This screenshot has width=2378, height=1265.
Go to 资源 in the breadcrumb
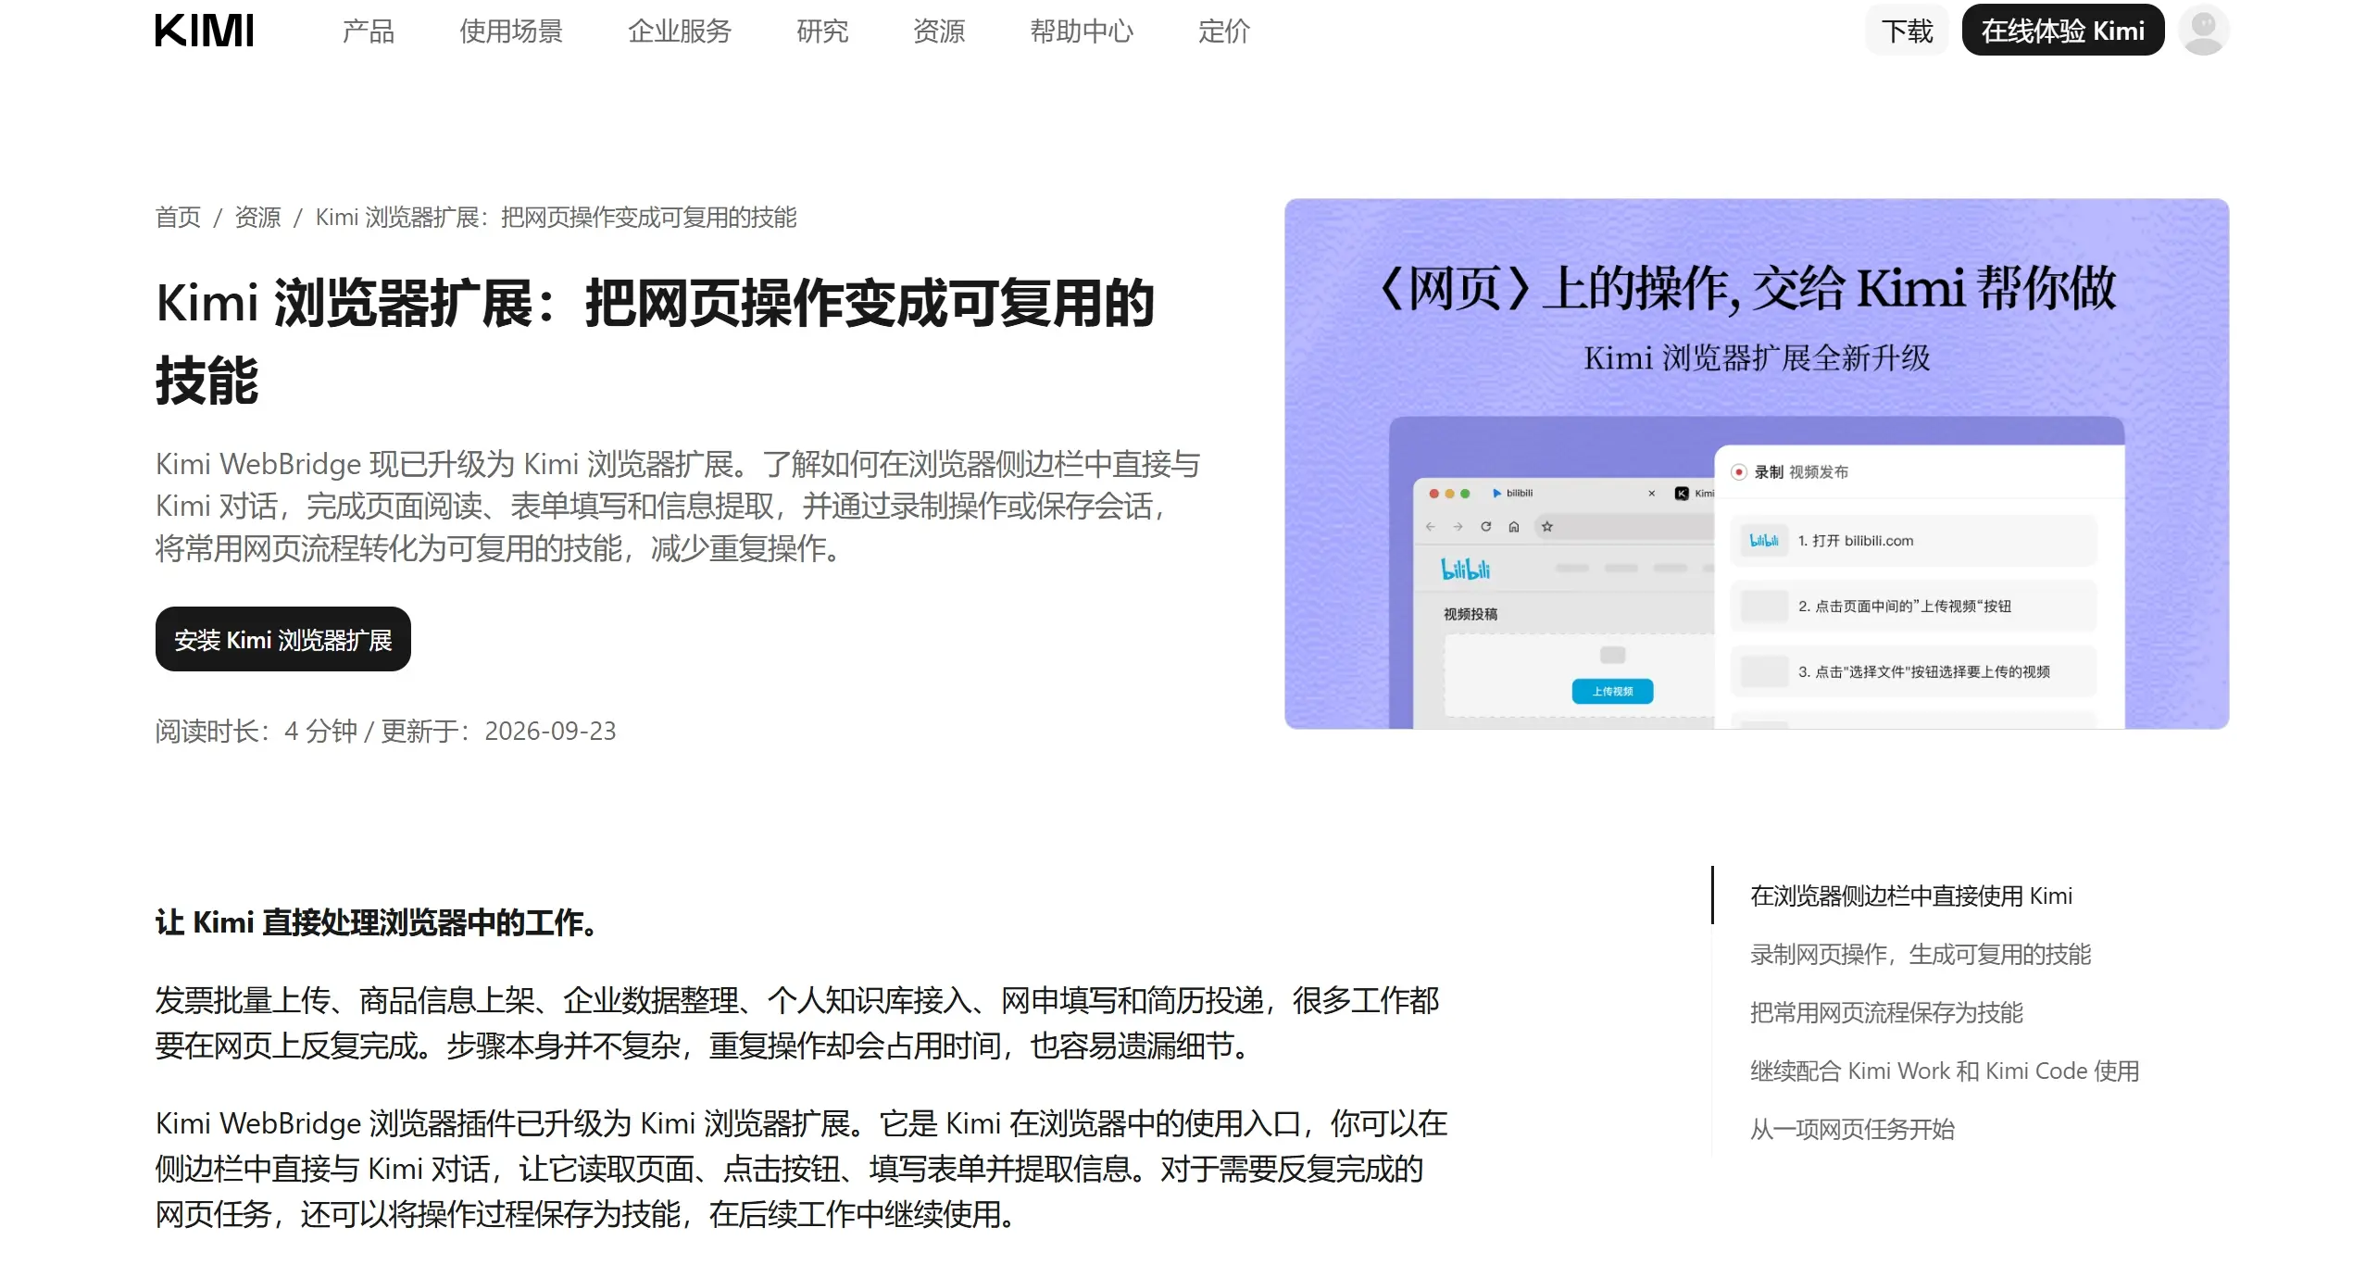tap(257, 217)
